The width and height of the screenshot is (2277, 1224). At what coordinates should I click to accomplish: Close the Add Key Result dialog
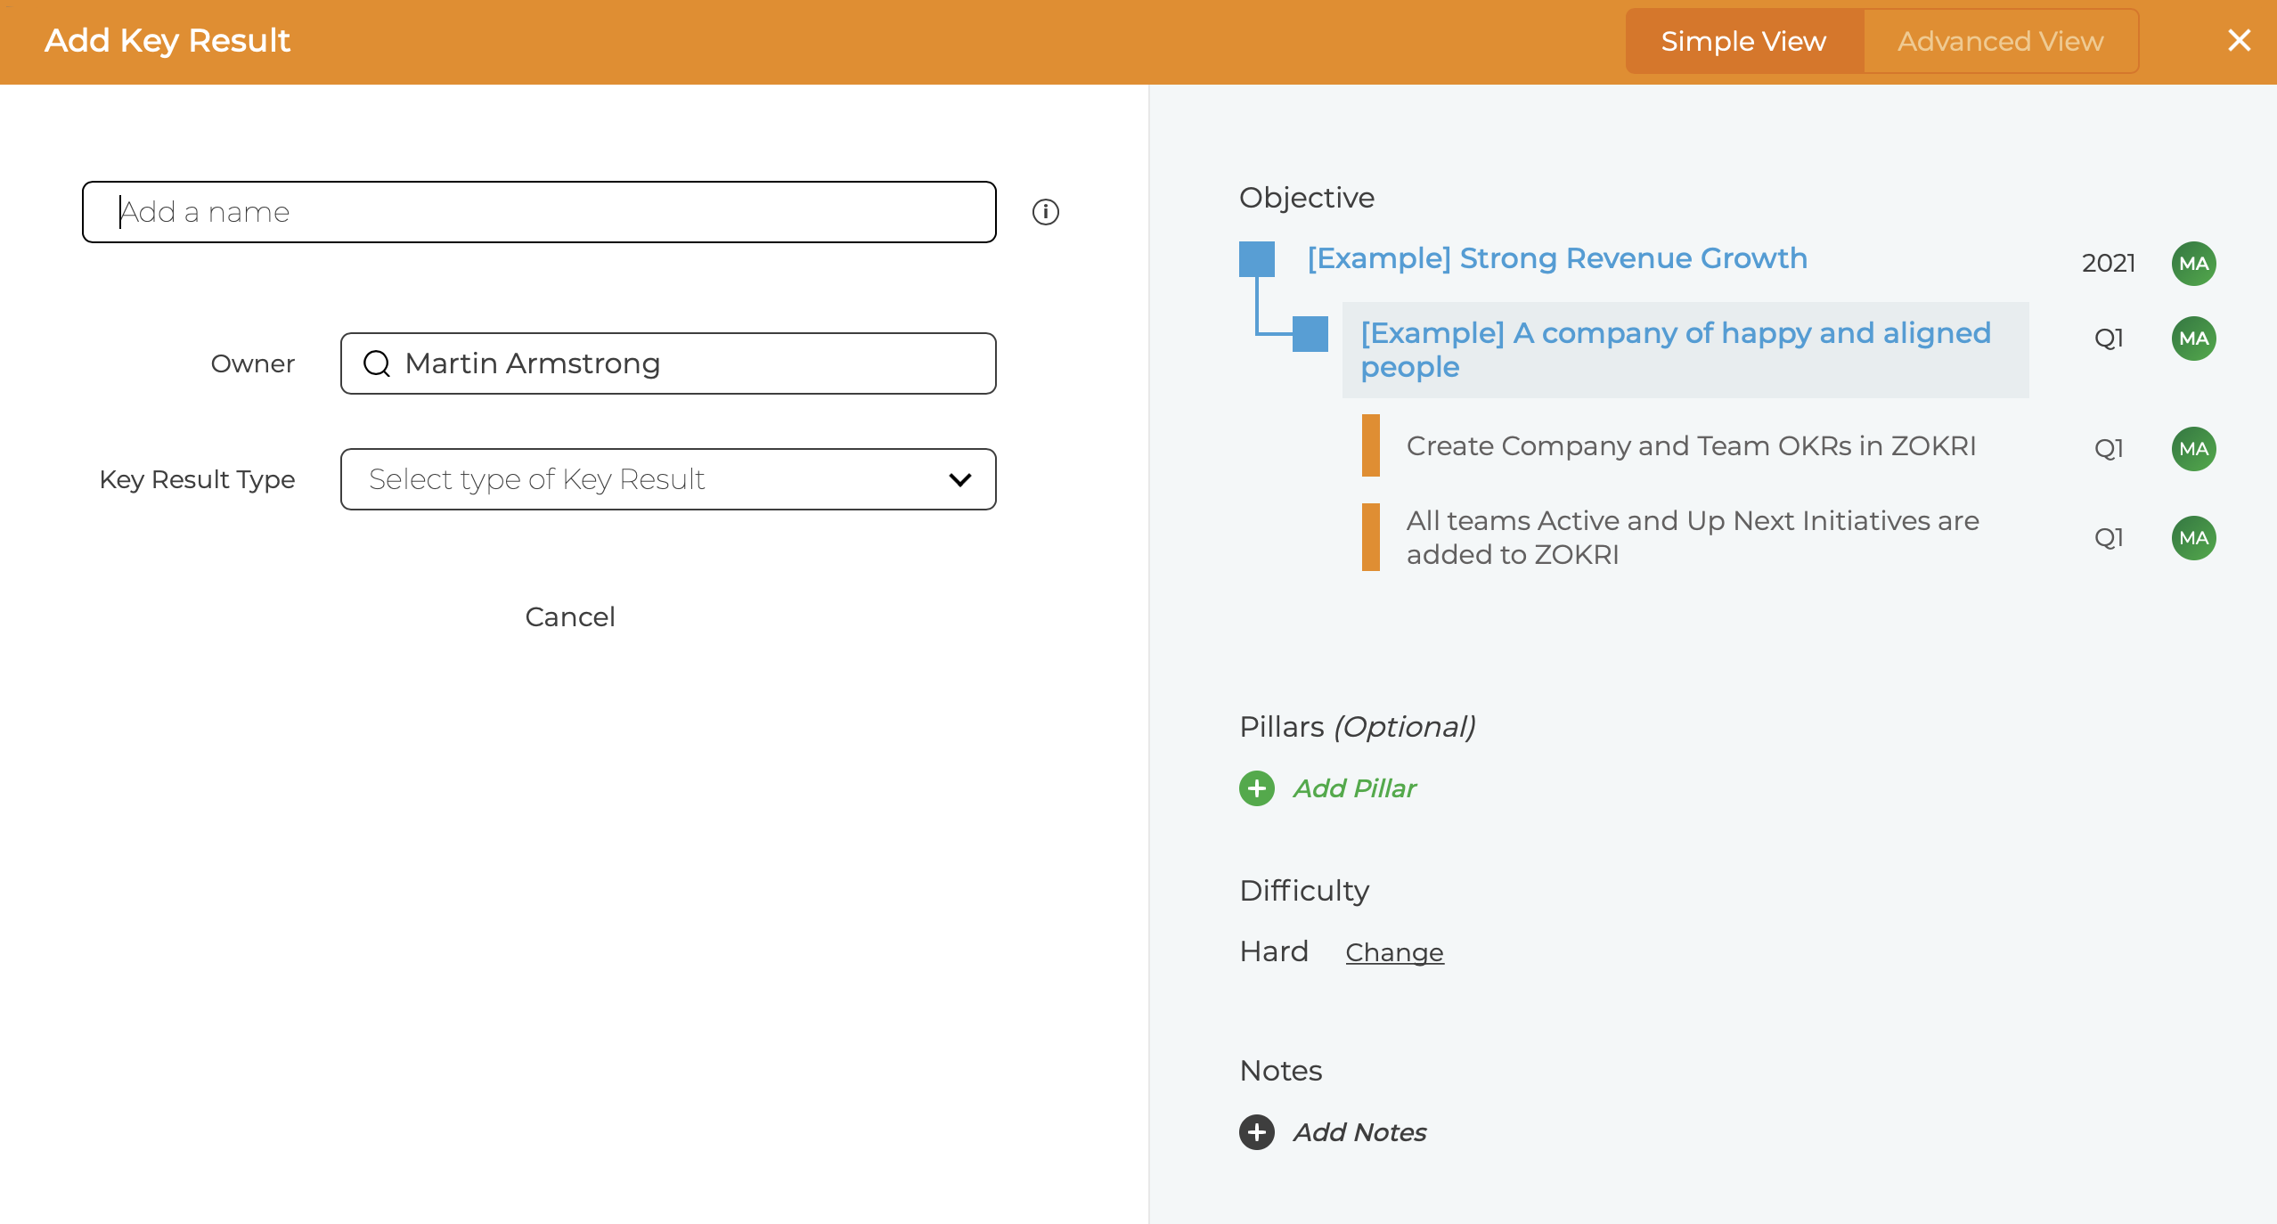(2239, 40)
